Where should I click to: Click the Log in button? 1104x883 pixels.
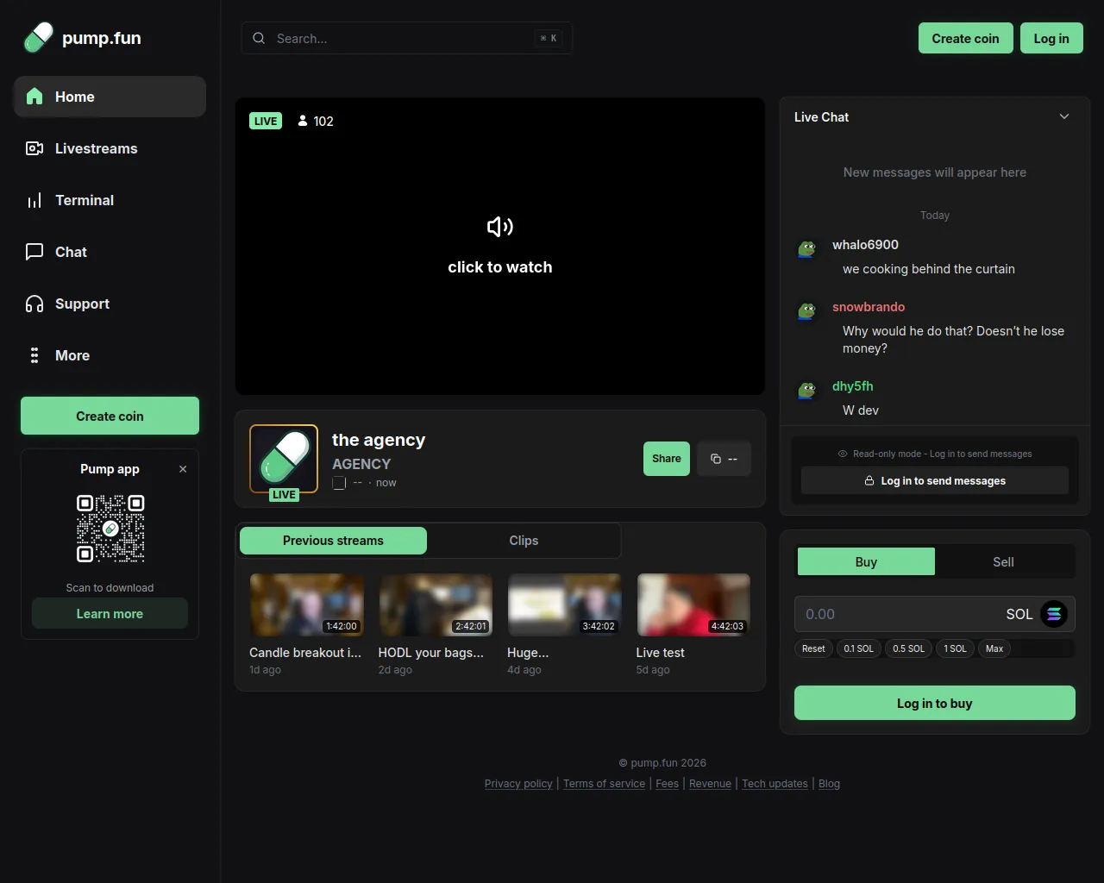1051,38
